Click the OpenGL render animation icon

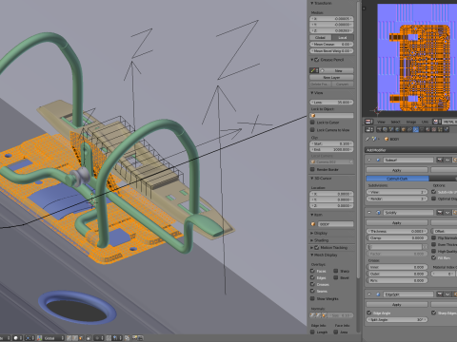140,338
